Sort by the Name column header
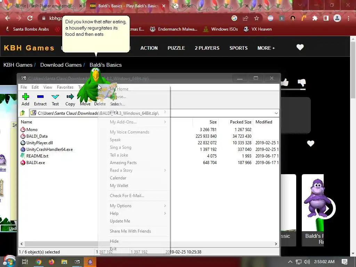356x267 pixels. [x=26, y=122]
